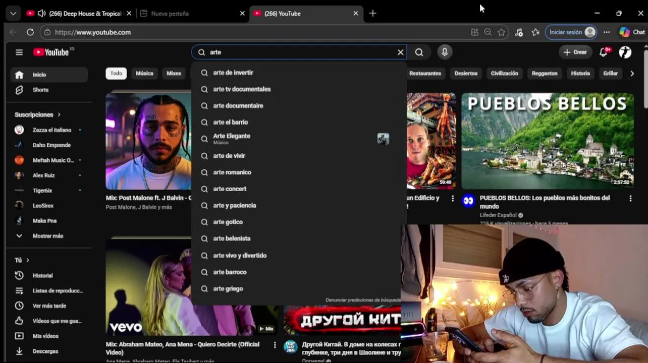Image resolution: width=648 pixels, height=363 pixels.
Task: Reload the page in the browser
Action: [30, 32]
